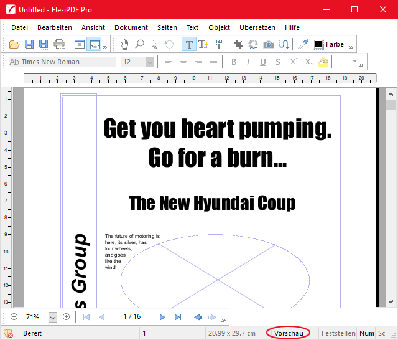Click the black Farbe color swatch

(x=318, y=44)
